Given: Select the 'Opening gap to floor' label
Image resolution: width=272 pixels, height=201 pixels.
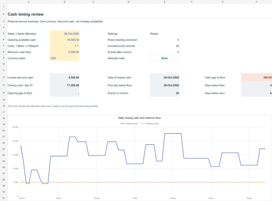Looking at the screenshot, I should click(20, 93).
